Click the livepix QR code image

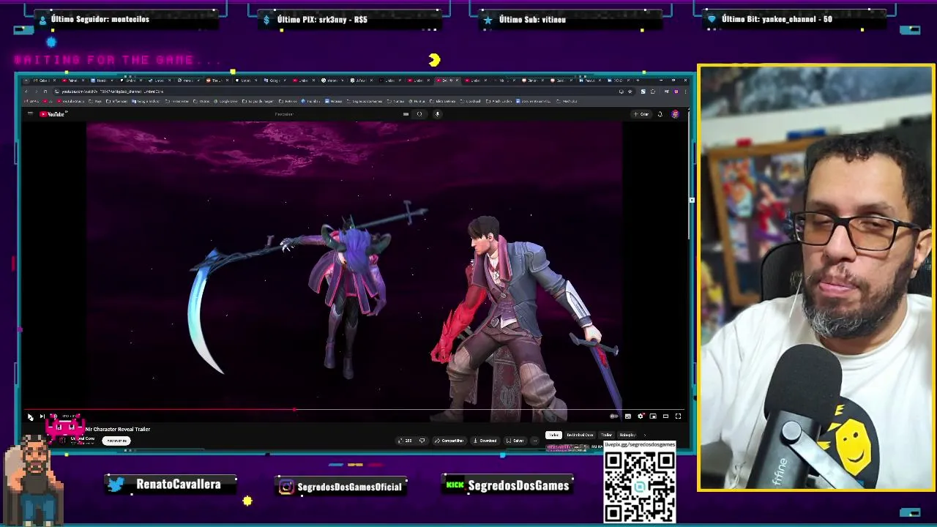click(640, 487)
